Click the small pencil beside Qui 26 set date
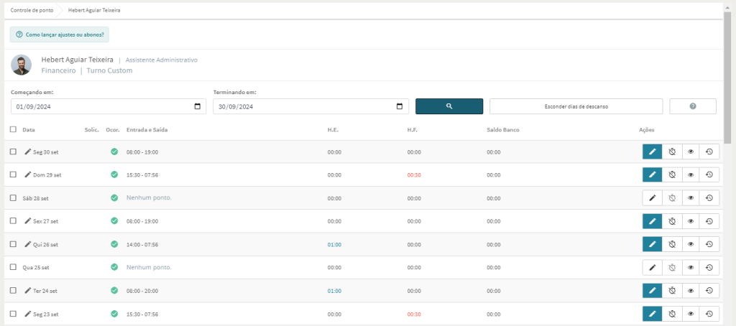Viewport: 736px width, 326px height. pos(28,244)
